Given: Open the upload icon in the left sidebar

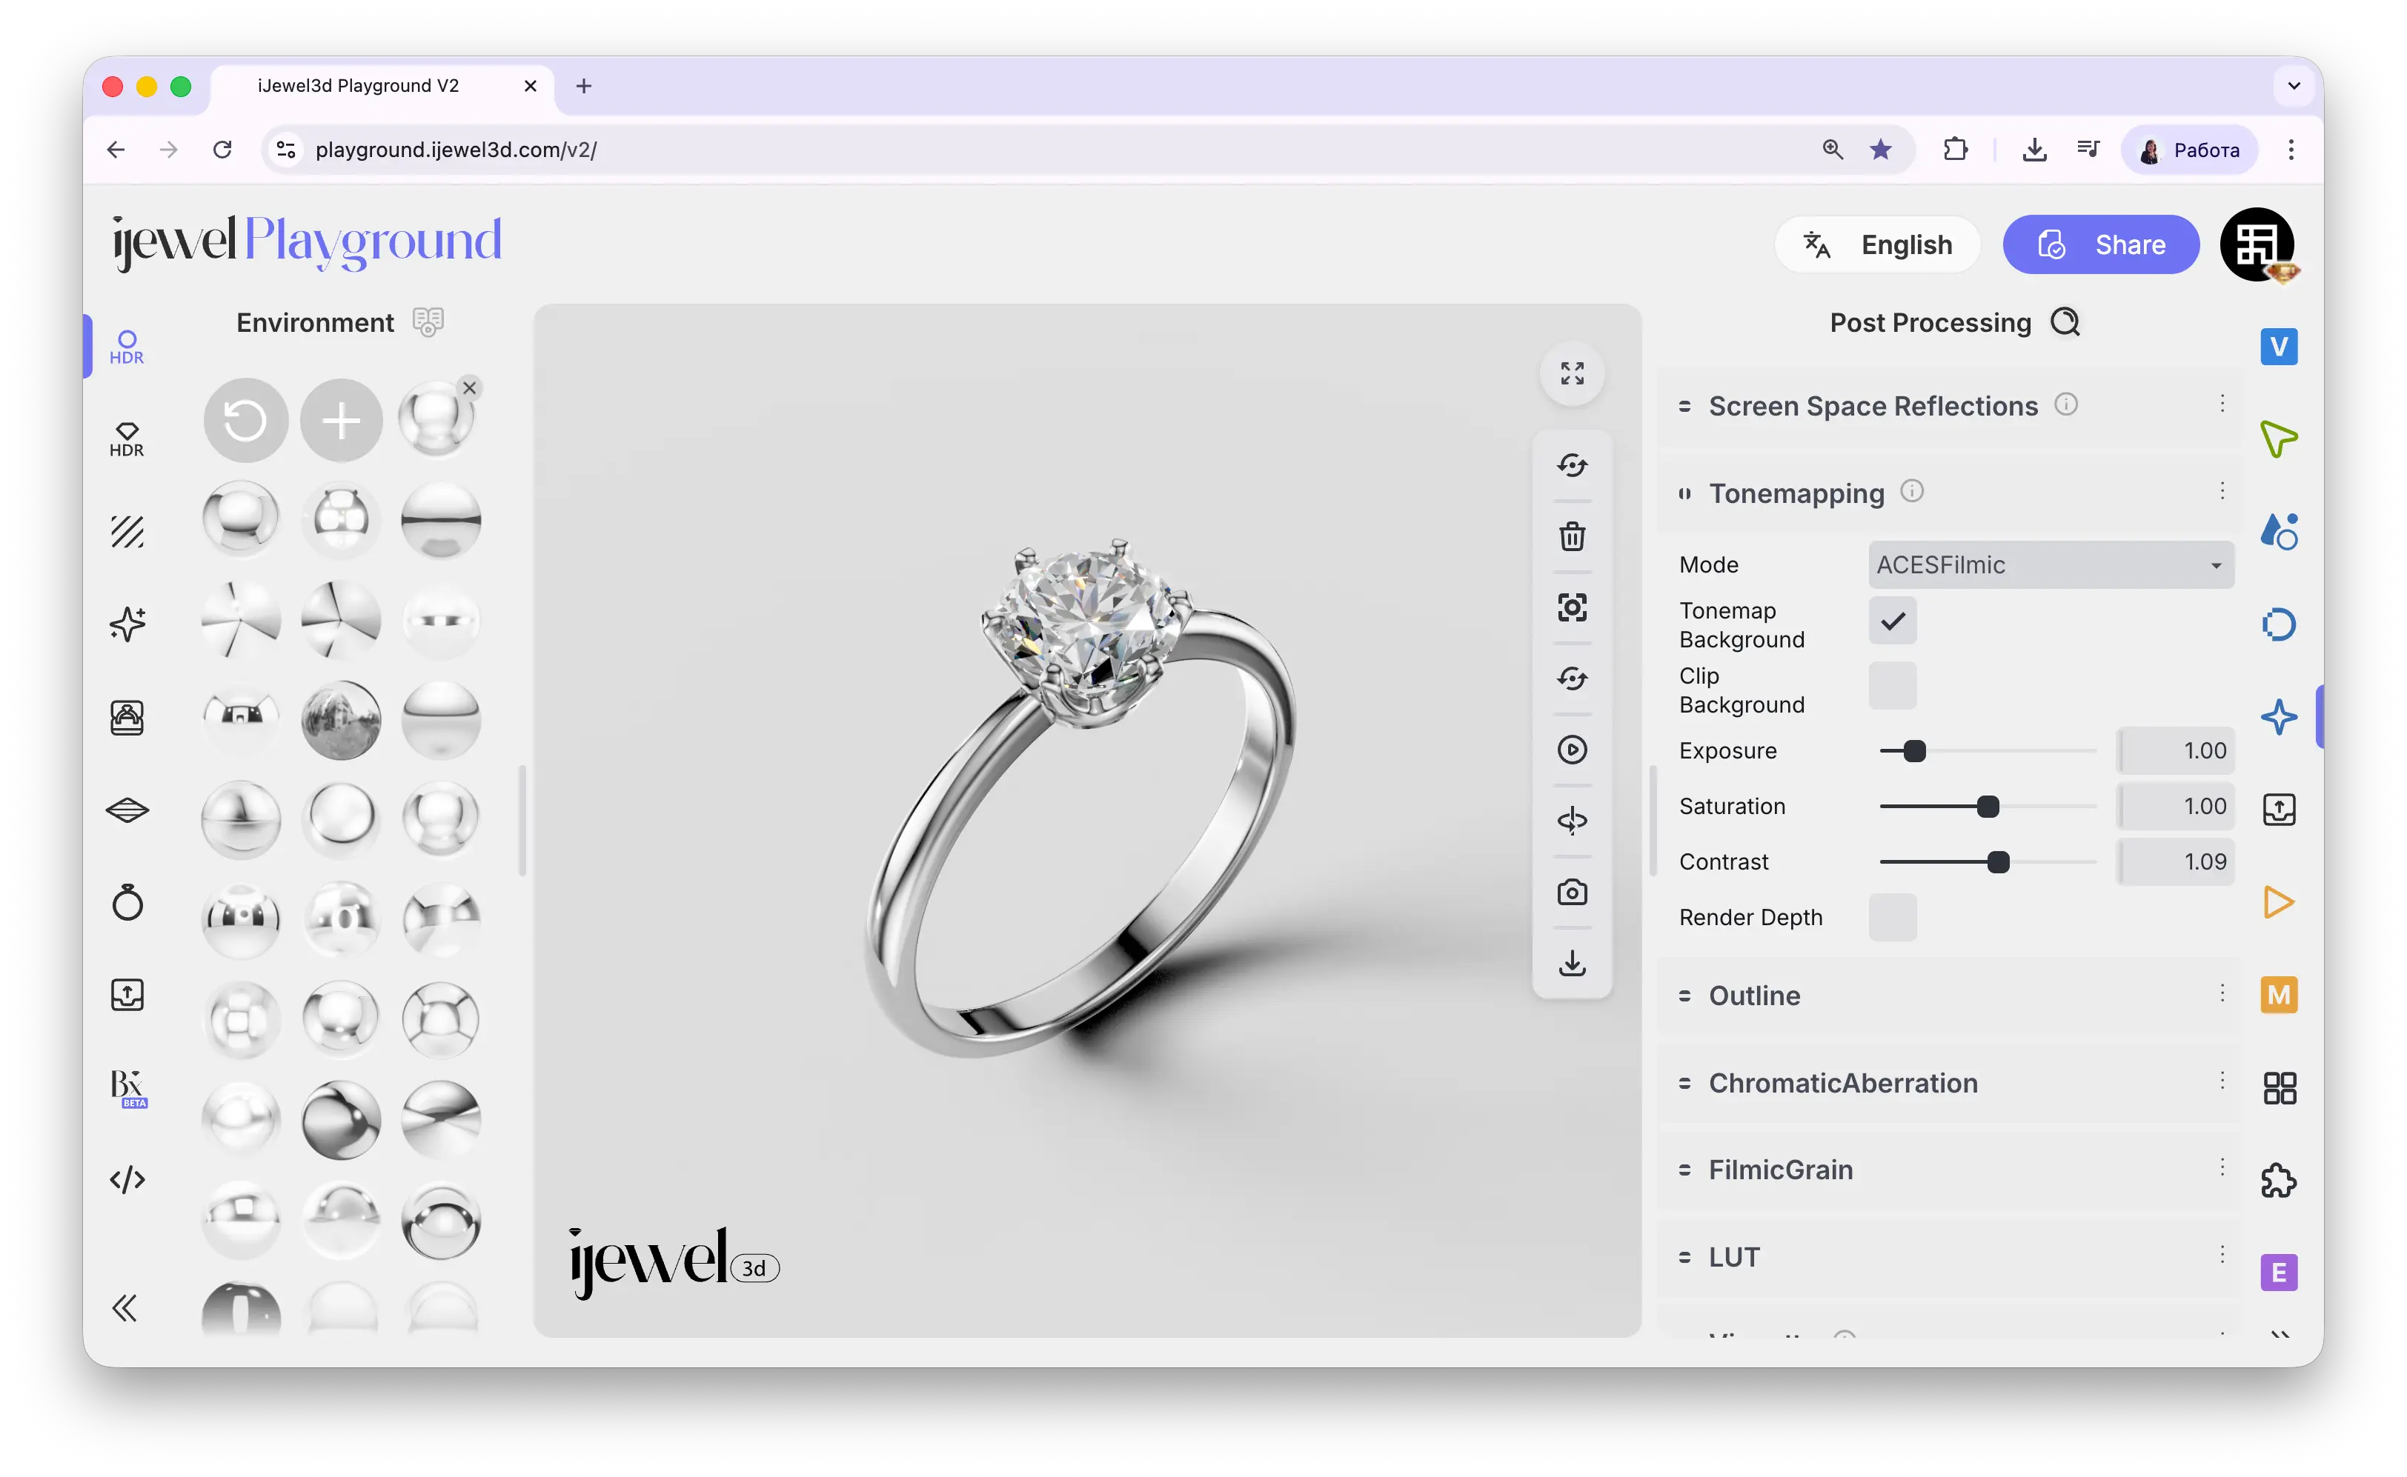Looking at the screenshot, I should [127, 995].
